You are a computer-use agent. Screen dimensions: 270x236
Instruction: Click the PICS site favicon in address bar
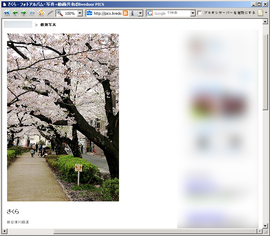pos(89,13)
